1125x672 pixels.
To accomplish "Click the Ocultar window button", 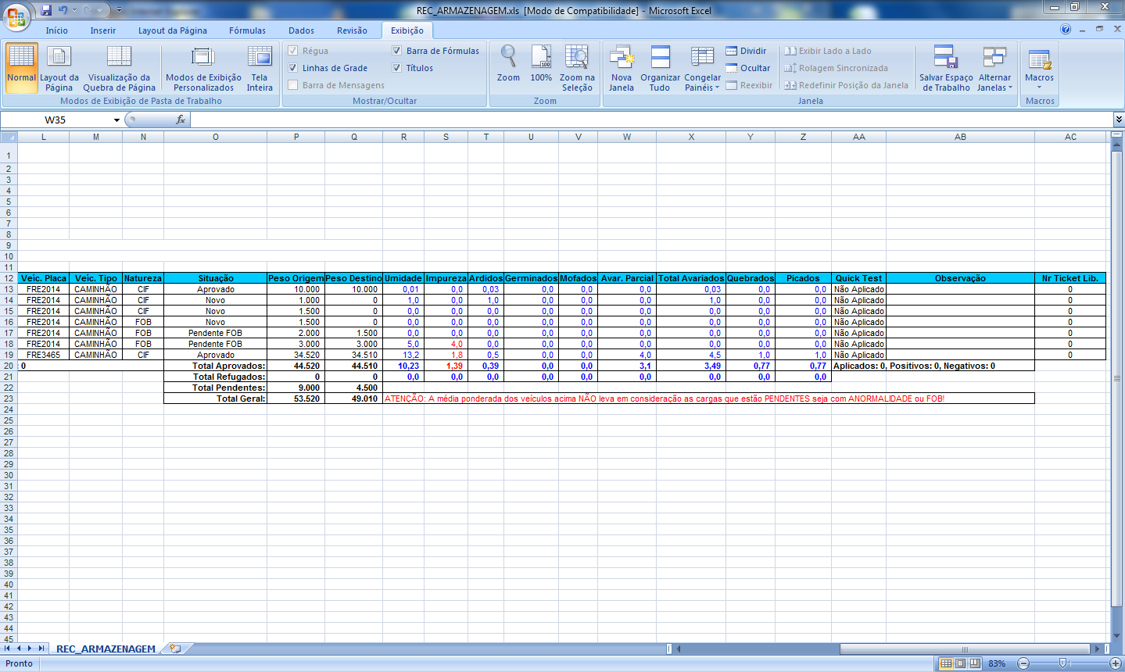I will point(748,68).
